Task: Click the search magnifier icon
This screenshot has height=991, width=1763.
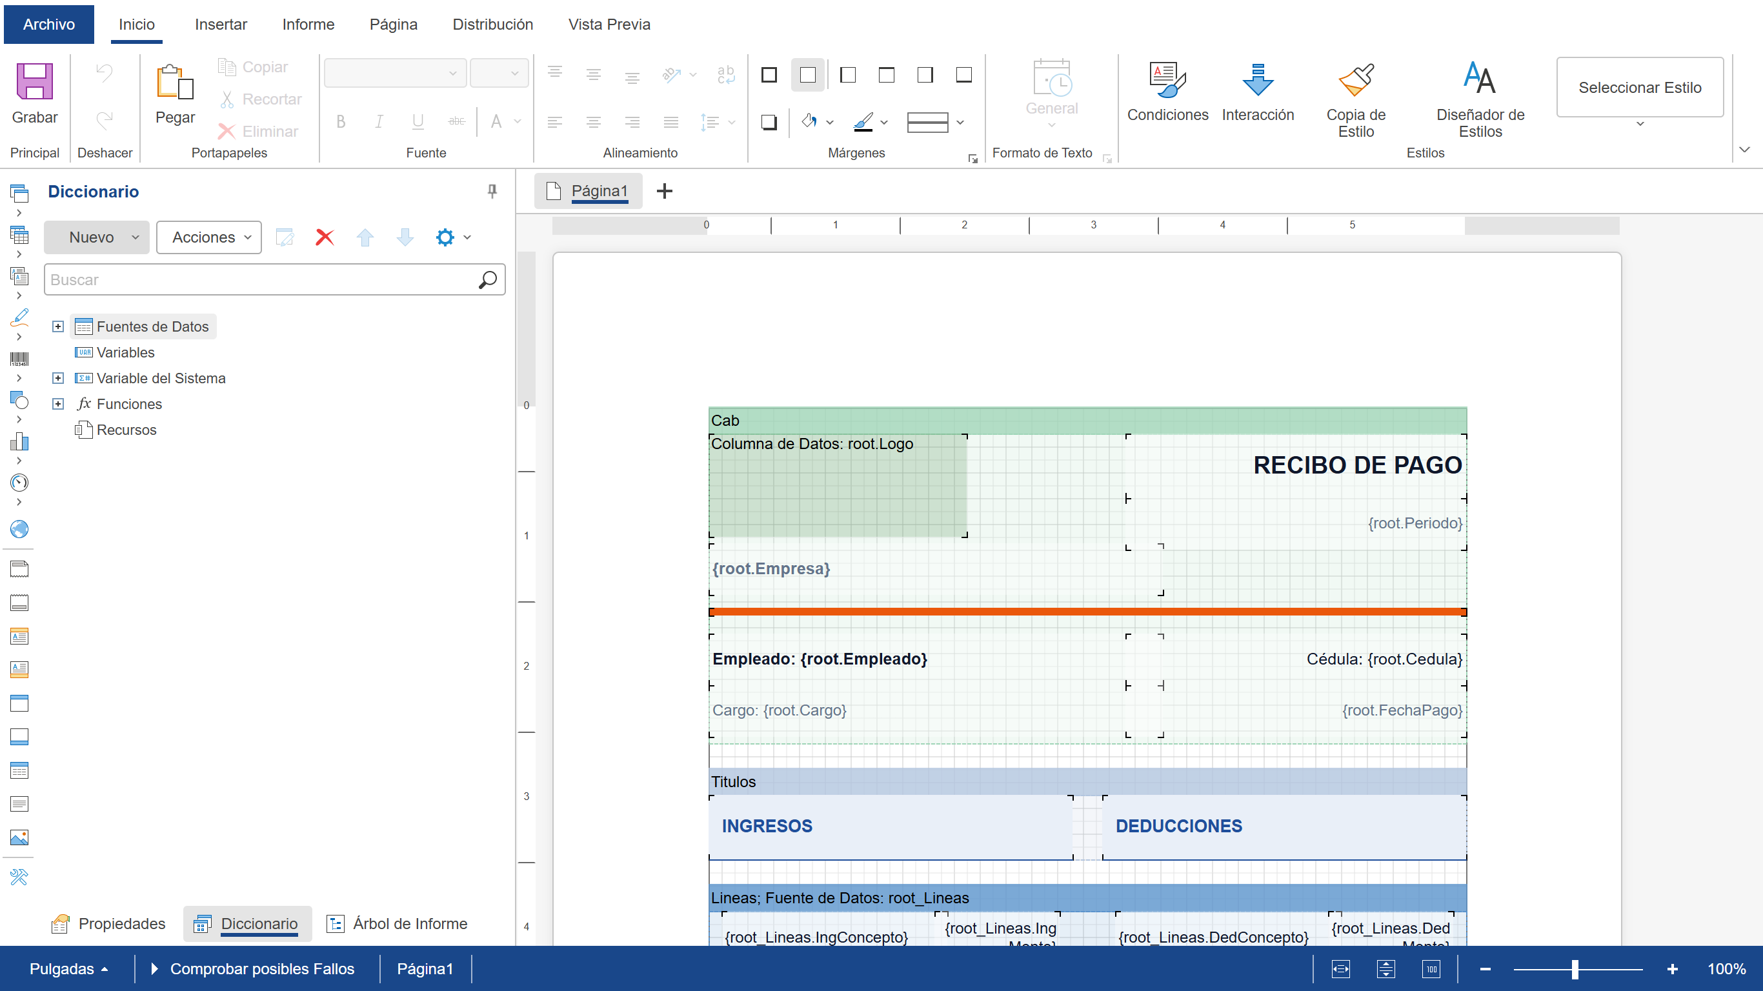Action: [487, 279]
